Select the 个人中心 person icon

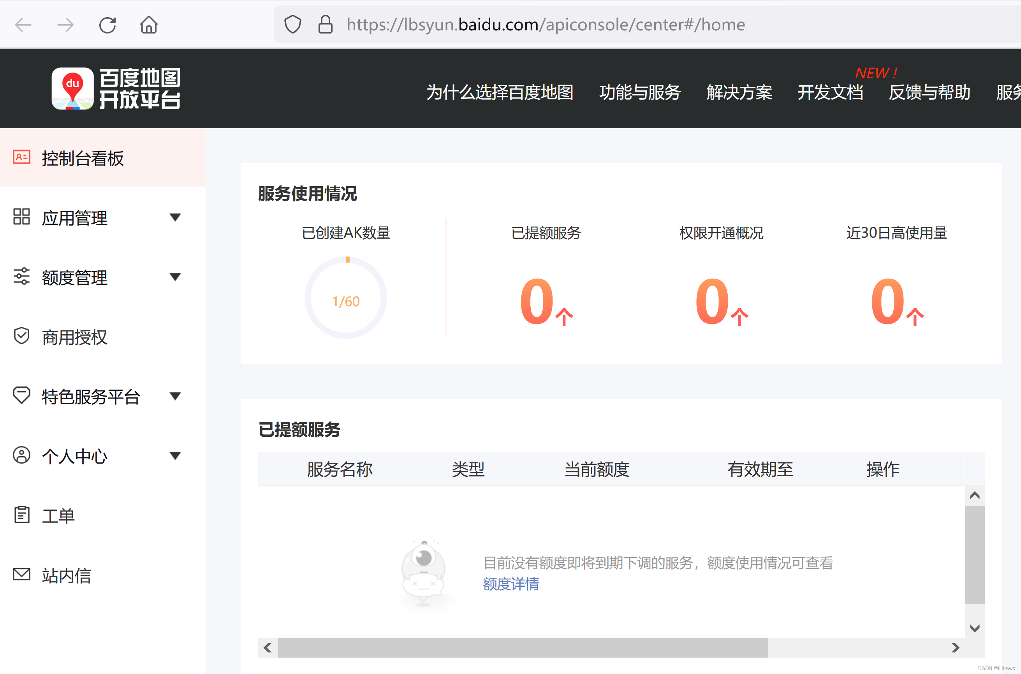(21, 456)
